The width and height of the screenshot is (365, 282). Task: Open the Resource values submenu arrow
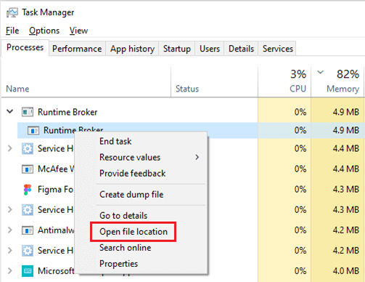(x=197, y=157)
